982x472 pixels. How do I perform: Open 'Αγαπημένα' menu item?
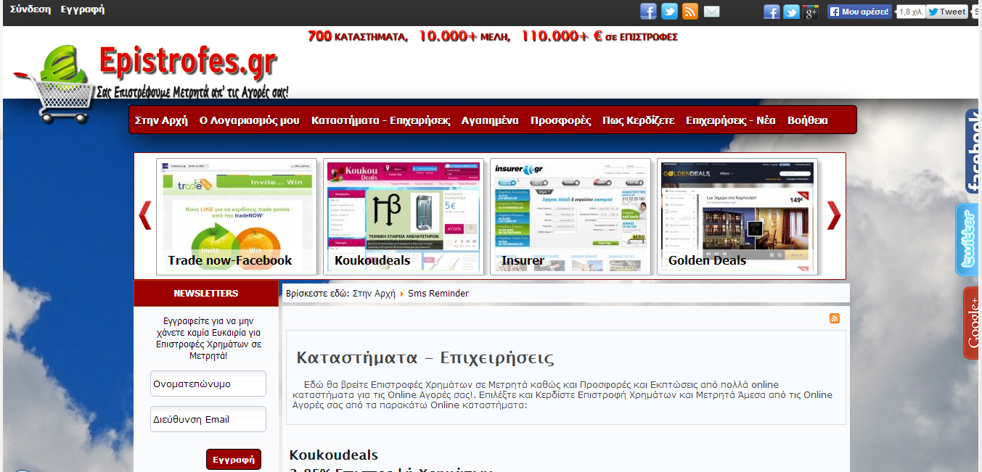click(490, 120)
